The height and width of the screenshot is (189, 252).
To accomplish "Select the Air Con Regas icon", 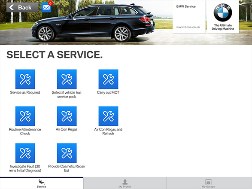I will click(x=67, y=116).
